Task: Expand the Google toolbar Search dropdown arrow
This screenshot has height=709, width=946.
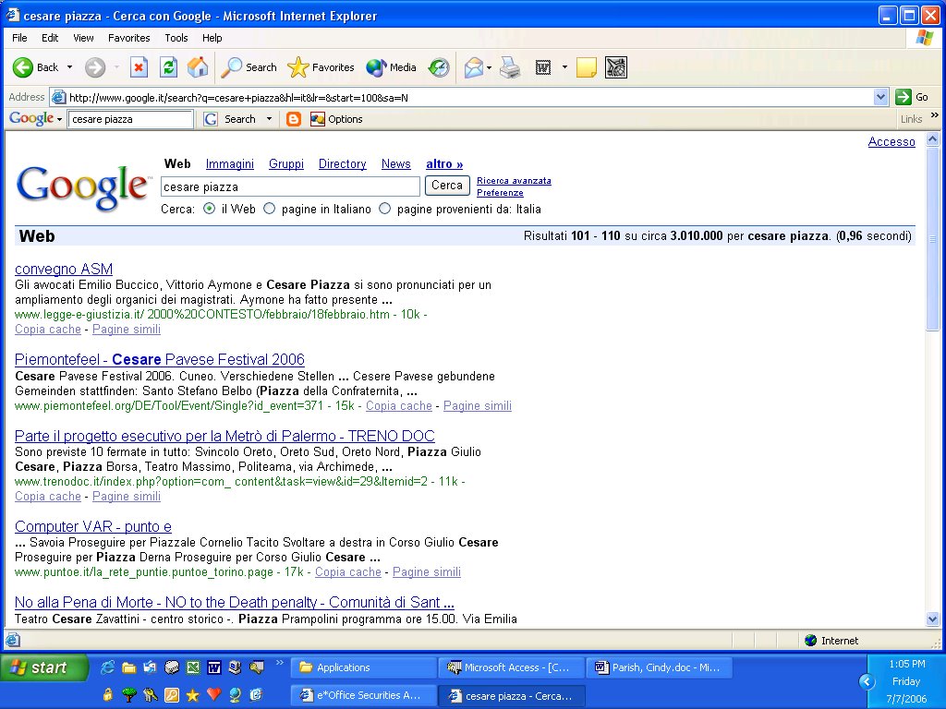Action: point(269,119)
